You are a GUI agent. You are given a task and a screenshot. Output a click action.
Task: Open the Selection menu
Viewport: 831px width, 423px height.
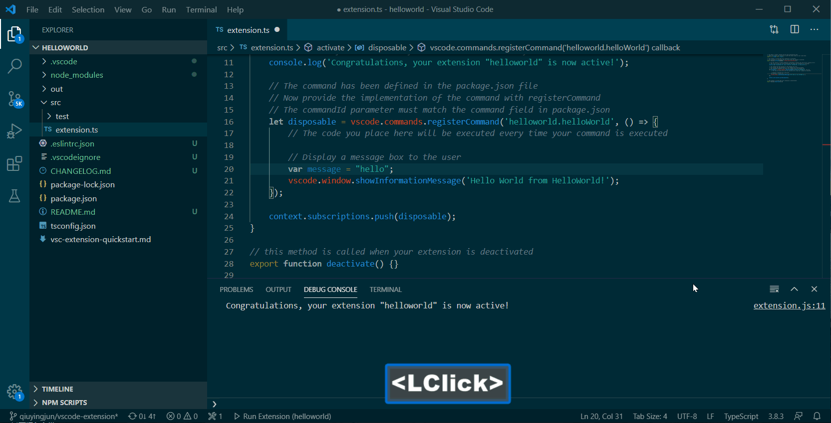coord(88,9)
